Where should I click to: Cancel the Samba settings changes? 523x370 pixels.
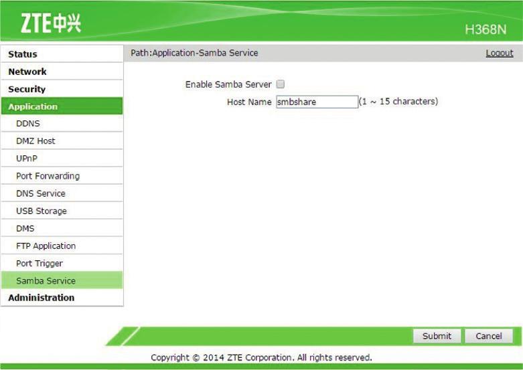pos(489,336)
